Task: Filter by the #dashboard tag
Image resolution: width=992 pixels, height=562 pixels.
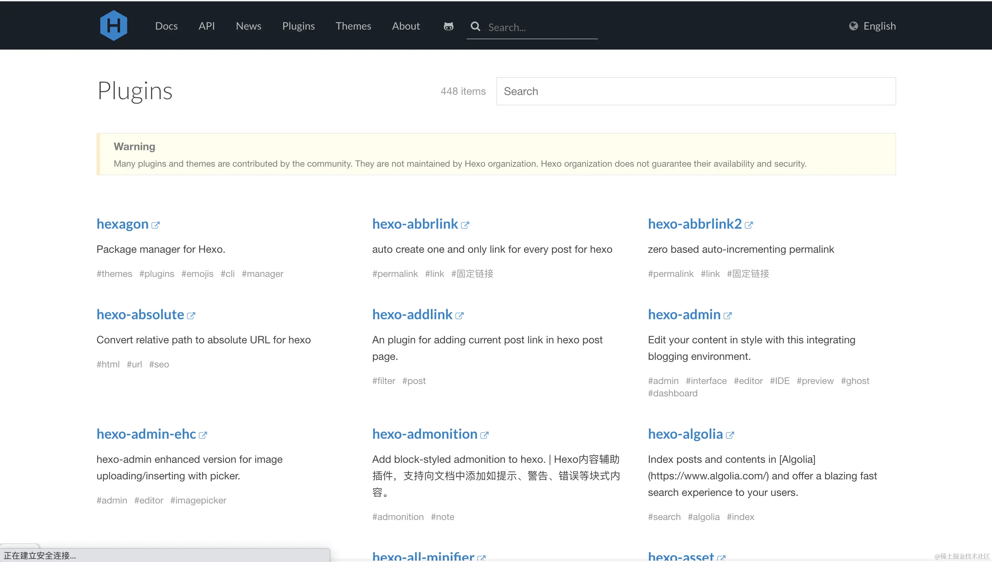Action: tap(672, 393)
